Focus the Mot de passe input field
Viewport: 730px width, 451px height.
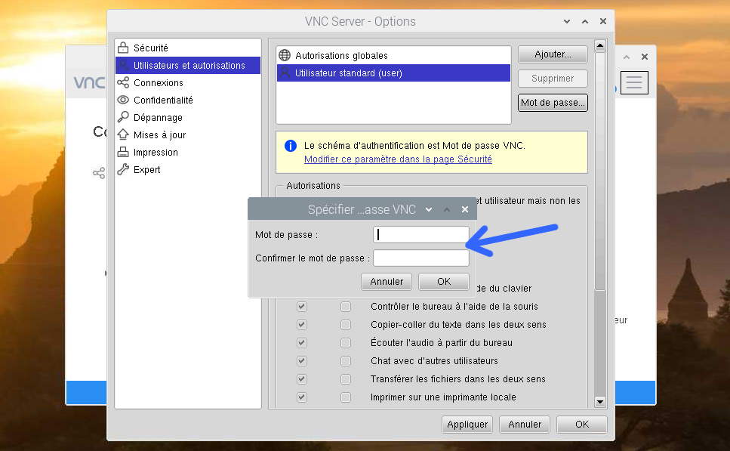point(421,234)
